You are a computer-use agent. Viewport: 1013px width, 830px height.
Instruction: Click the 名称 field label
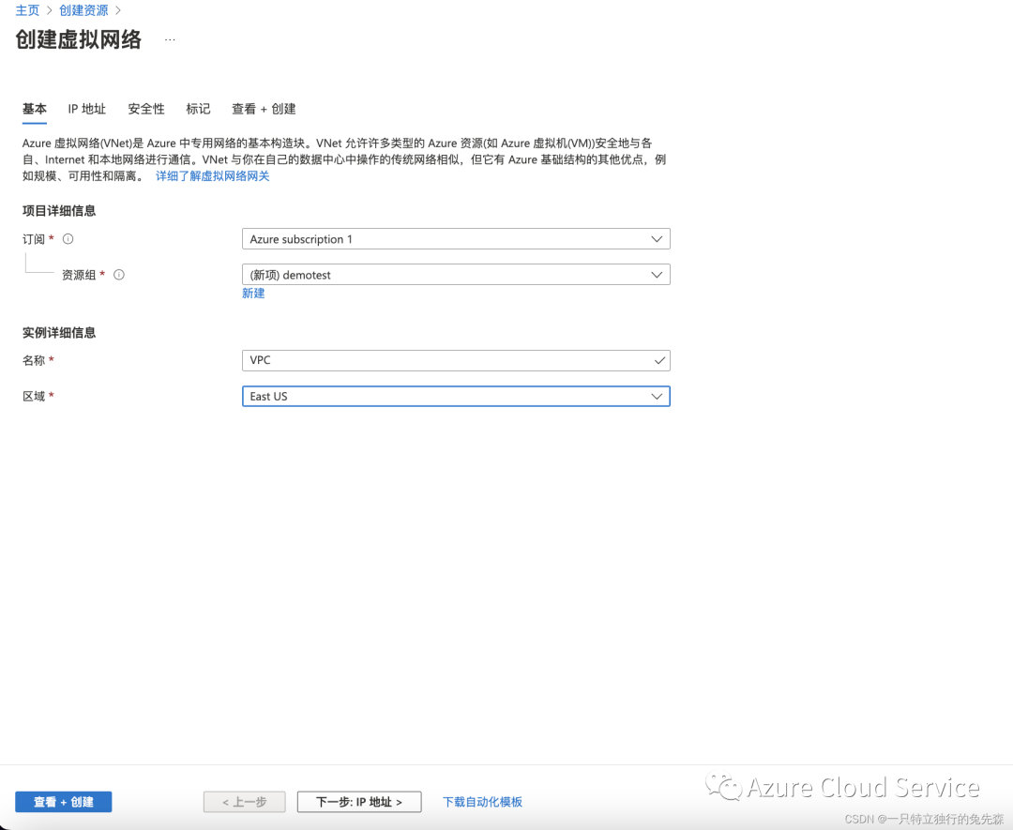click(34, 360)
